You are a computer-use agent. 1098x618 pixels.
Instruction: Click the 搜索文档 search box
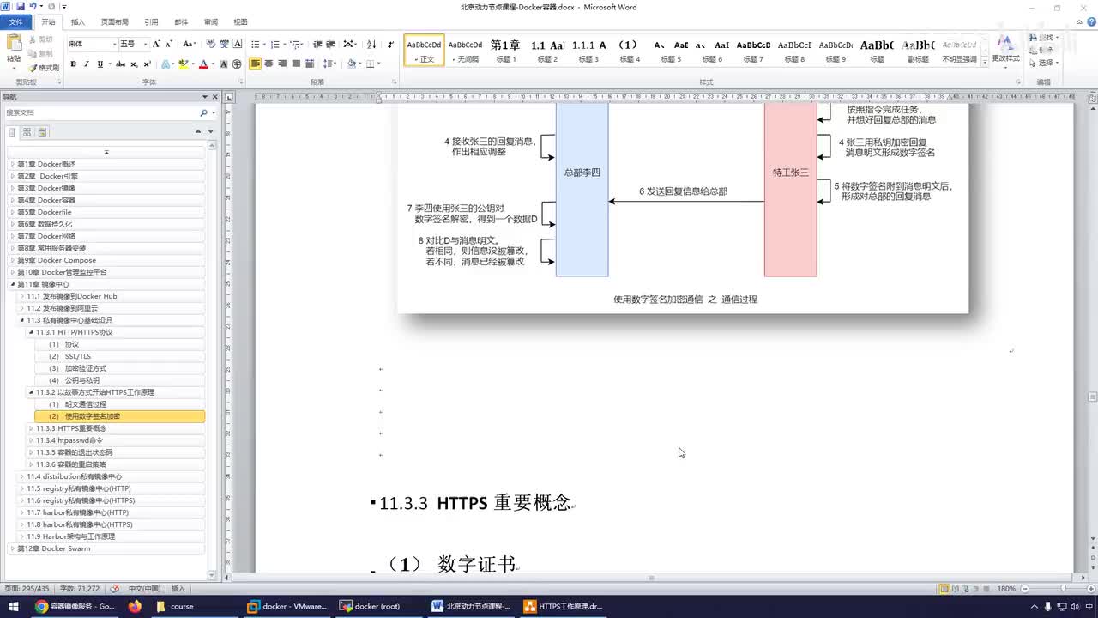pos(101,113)
